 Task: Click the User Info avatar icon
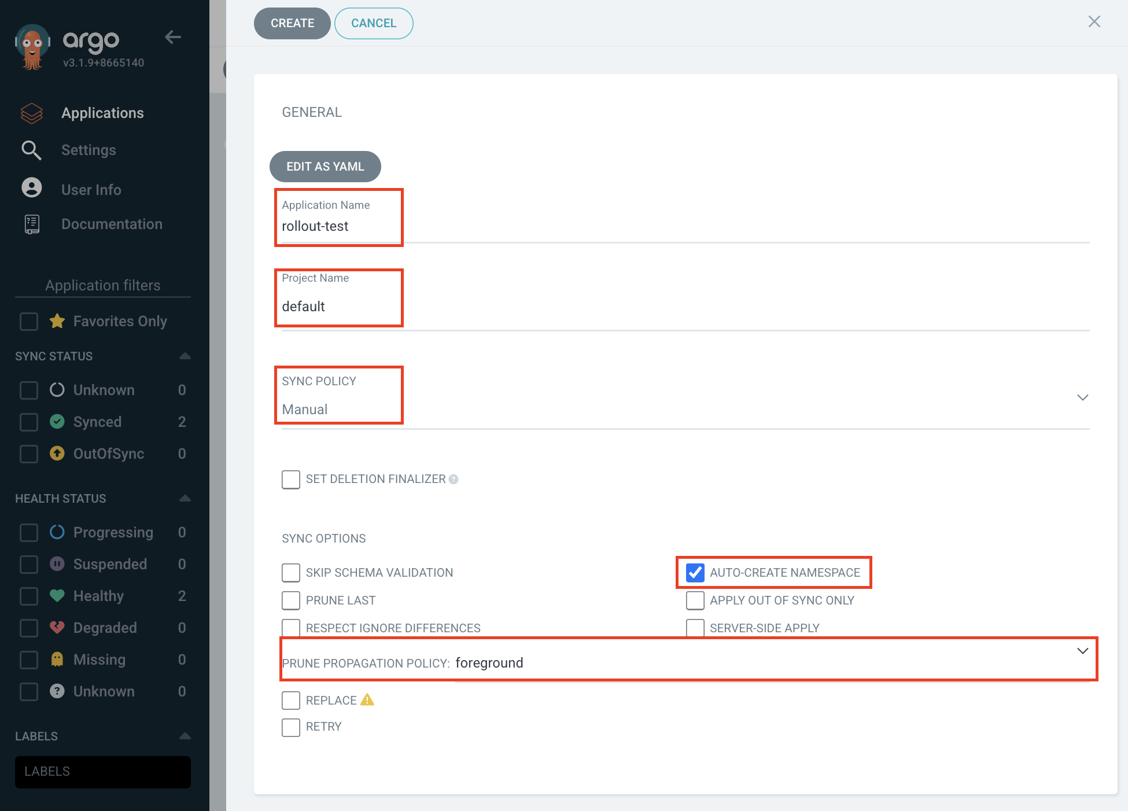coord(32,188)
